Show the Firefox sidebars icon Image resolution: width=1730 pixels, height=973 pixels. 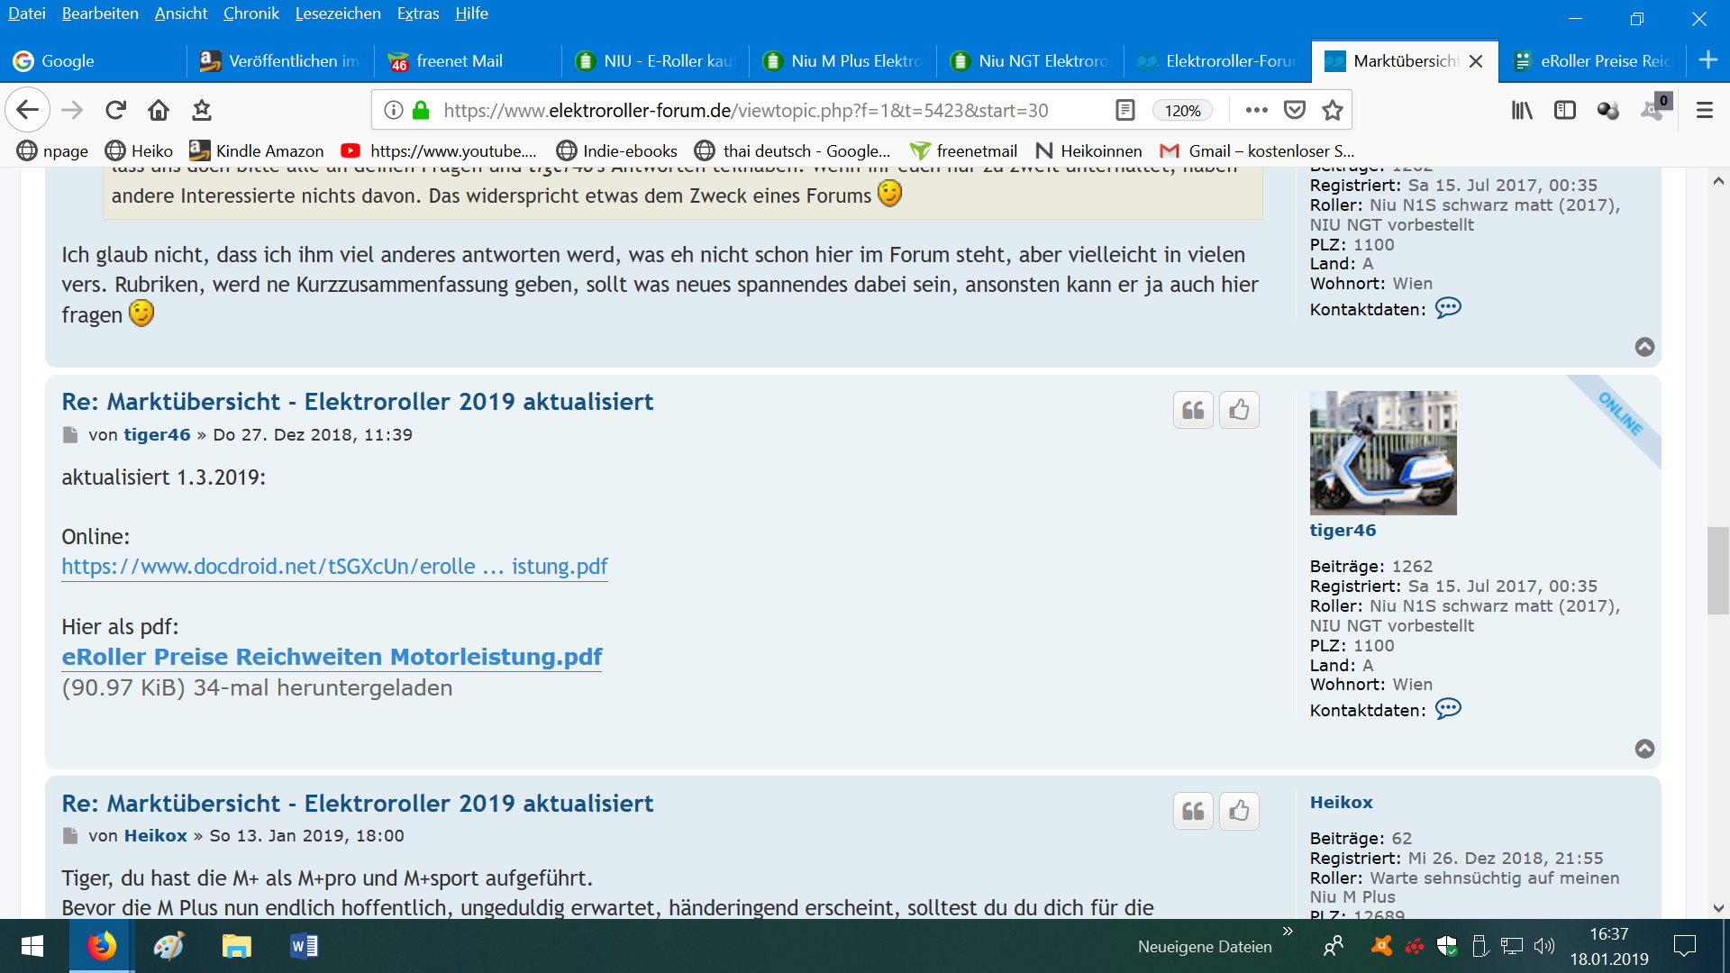[1565, 110]
